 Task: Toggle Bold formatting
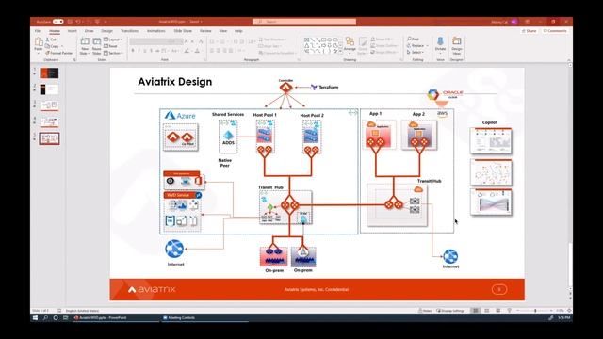click(133, 50)
